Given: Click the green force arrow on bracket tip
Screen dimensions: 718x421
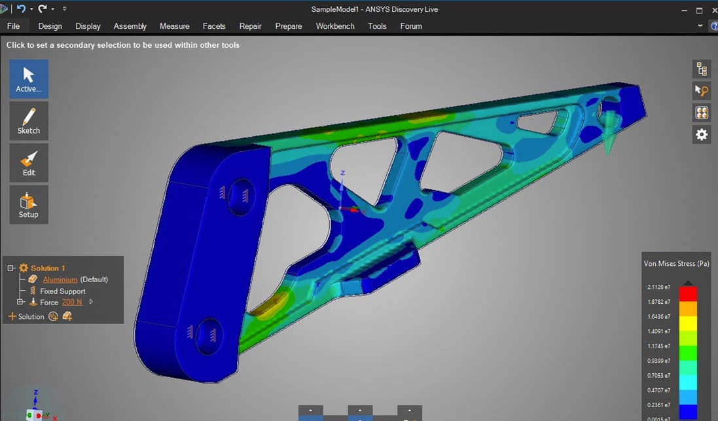Looking at the screenshot, I should pyautogui.click(x=609, y=133).
